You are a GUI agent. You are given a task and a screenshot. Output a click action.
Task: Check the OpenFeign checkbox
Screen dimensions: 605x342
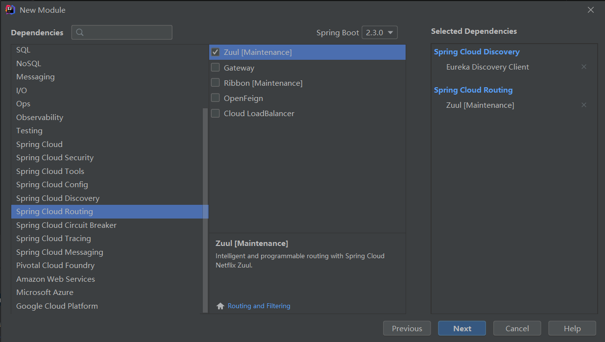[x=215, y=98]
